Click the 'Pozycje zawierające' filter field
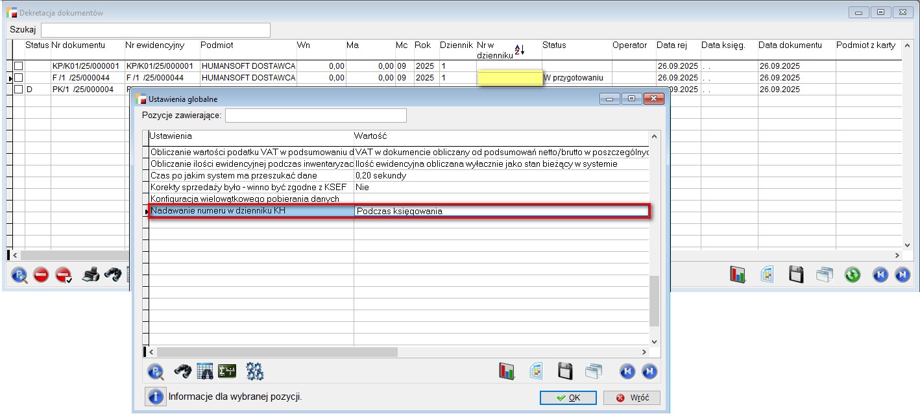This screenshot has width=920, height=416. click(315, 116)
